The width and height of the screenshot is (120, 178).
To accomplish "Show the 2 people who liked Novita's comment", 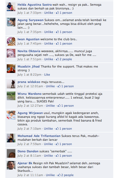I will (x=66, y=59).
